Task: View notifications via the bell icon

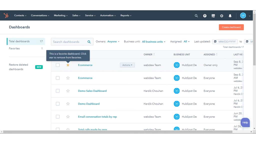Action: click(x=230, y=15)
